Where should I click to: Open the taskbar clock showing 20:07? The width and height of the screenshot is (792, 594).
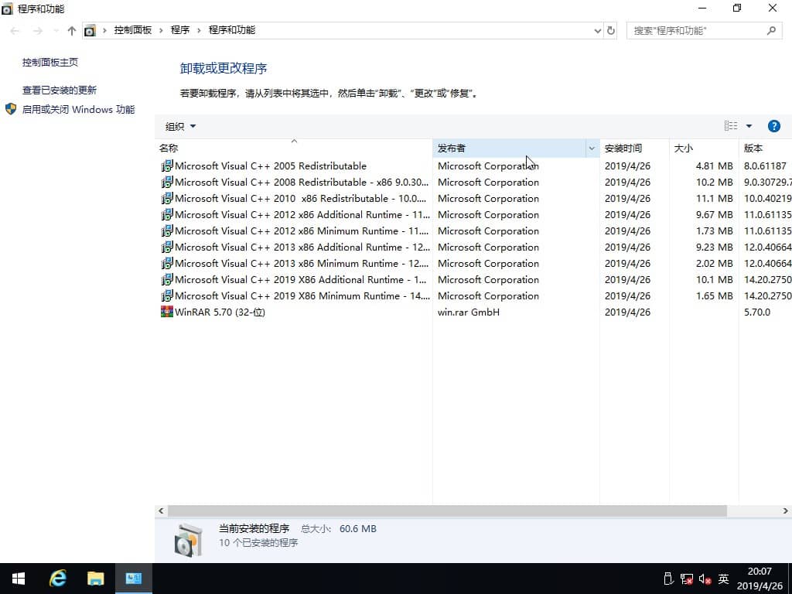[760, 579]
